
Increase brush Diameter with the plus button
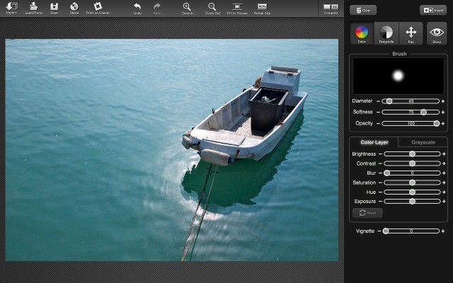(x=443, y=101)
